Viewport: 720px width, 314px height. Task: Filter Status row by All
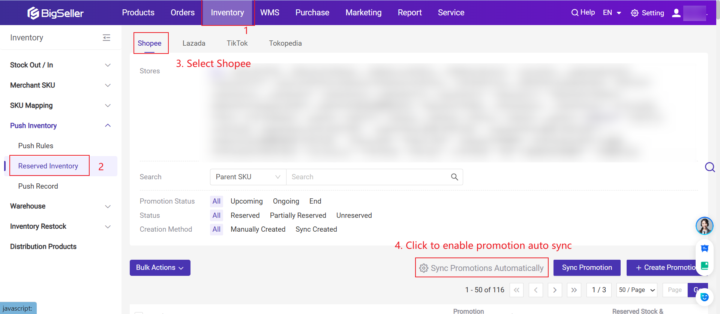coord(216,216)
